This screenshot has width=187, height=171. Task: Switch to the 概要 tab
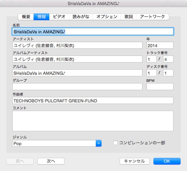(26, 17)
